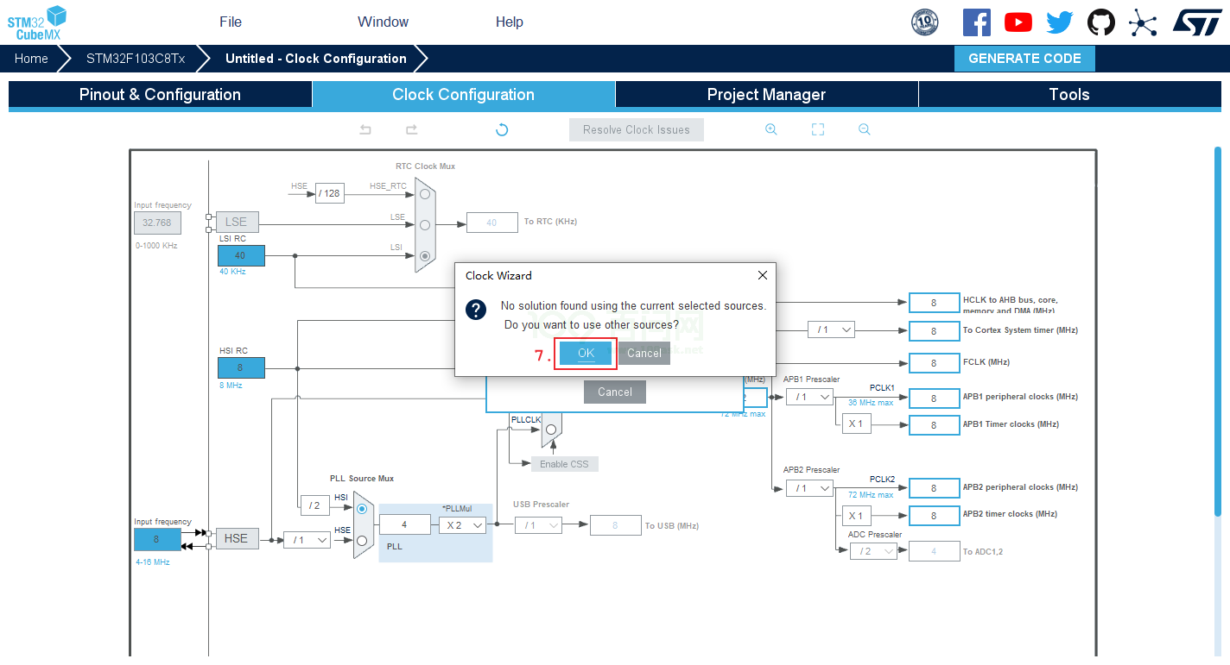Switch to Tools tab
1230x665 pixels.
[x=1069, y=95]
